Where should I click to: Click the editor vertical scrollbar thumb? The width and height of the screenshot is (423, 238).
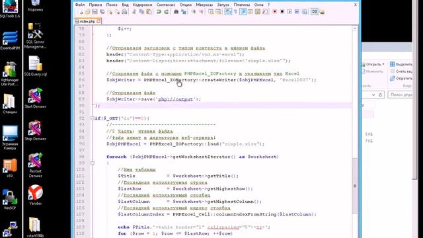click(355, 186)
